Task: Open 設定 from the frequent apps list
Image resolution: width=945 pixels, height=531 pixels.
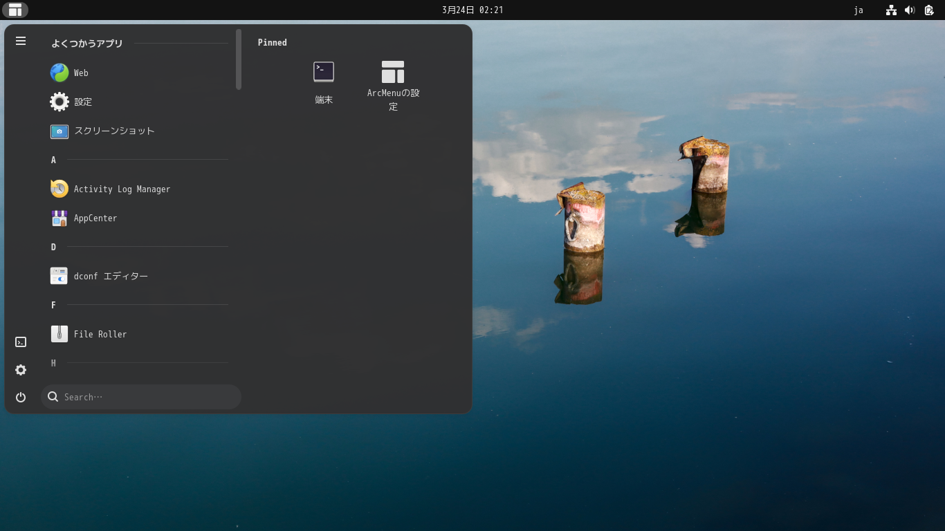Action: [139, 102]
